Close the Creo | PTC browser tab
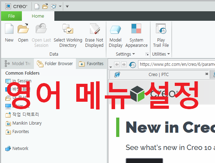Screen dimensions: 215x163 (207, 74)
